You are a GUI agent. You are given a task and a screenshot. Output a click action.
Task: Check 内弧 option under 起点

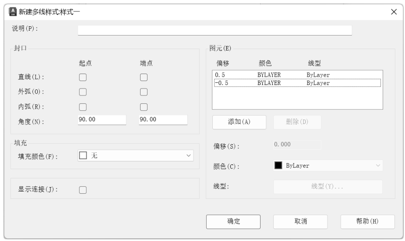82,107
